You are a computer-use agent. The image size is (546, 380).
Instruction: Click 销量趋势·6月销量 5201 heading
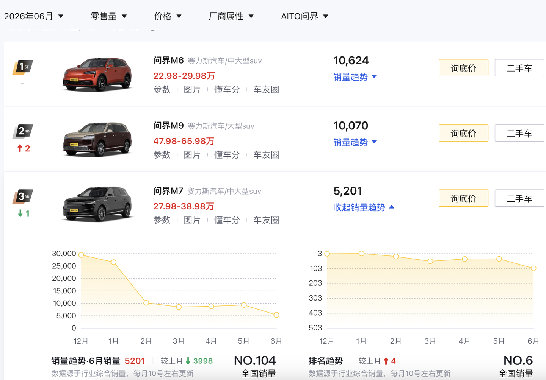(x=98, y=361)
